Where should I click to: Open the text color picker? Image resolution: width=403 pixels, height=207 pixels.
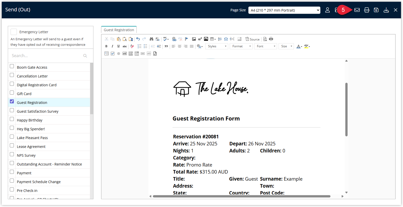(299, 46)
